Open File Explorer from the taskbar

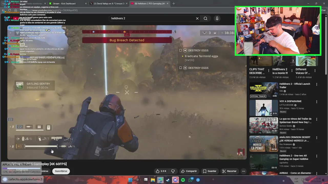pyautogui.click(x=153, y=180)
